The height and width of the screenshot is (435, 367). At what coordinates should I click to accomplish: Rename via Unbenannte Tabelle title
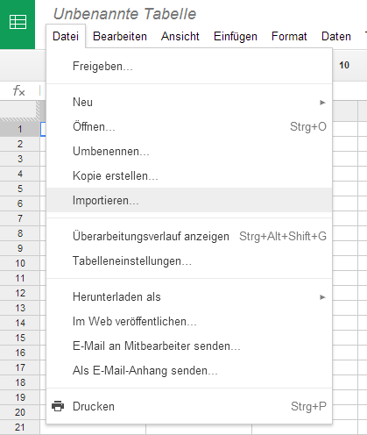point(124,14)
